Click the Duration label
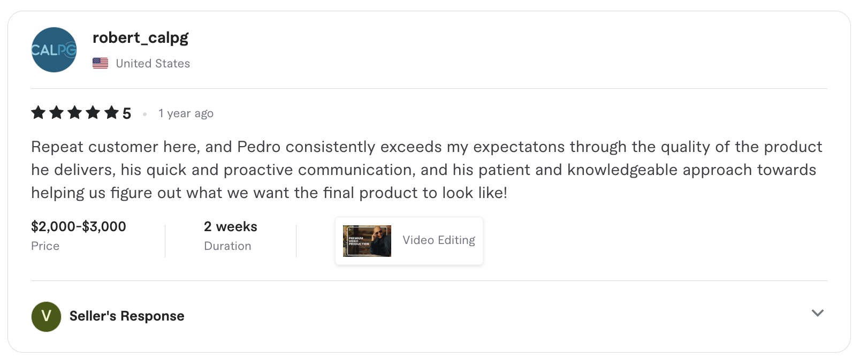The height and width of the screenshot is (358, 860). [227, 246]
